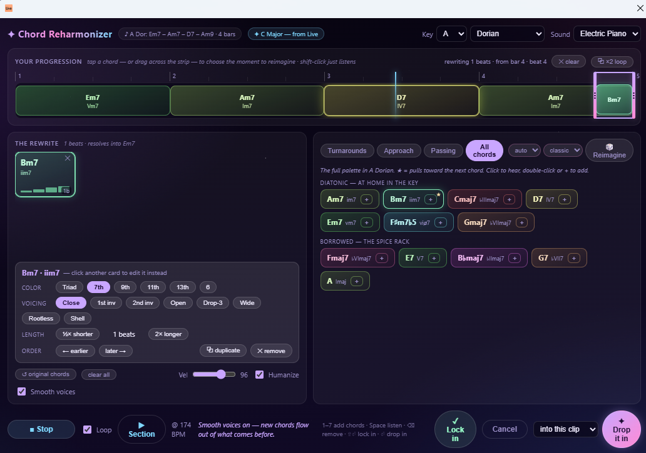Add Am7 chord via its plus icon
This screenshot has height=453, width=646.
coord(366,199)
